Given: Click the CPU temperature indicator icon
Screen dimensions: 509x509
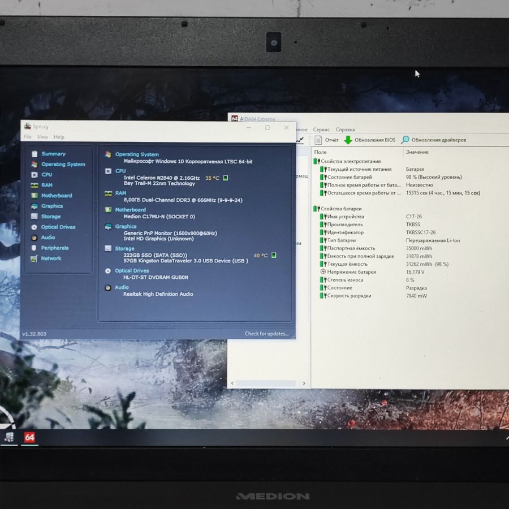Looking at the screenshot, I should coord(226,178).
